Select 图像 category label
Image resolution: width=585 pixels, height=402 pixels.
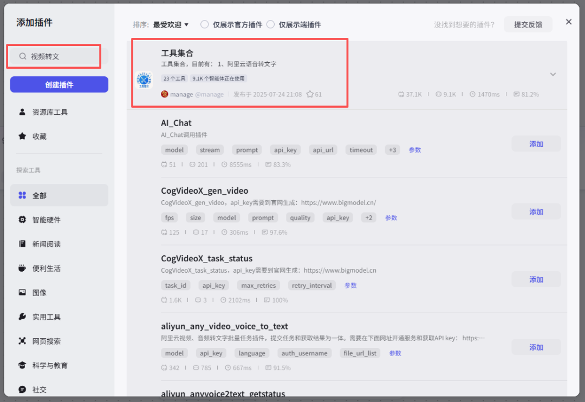coord(39,293)
